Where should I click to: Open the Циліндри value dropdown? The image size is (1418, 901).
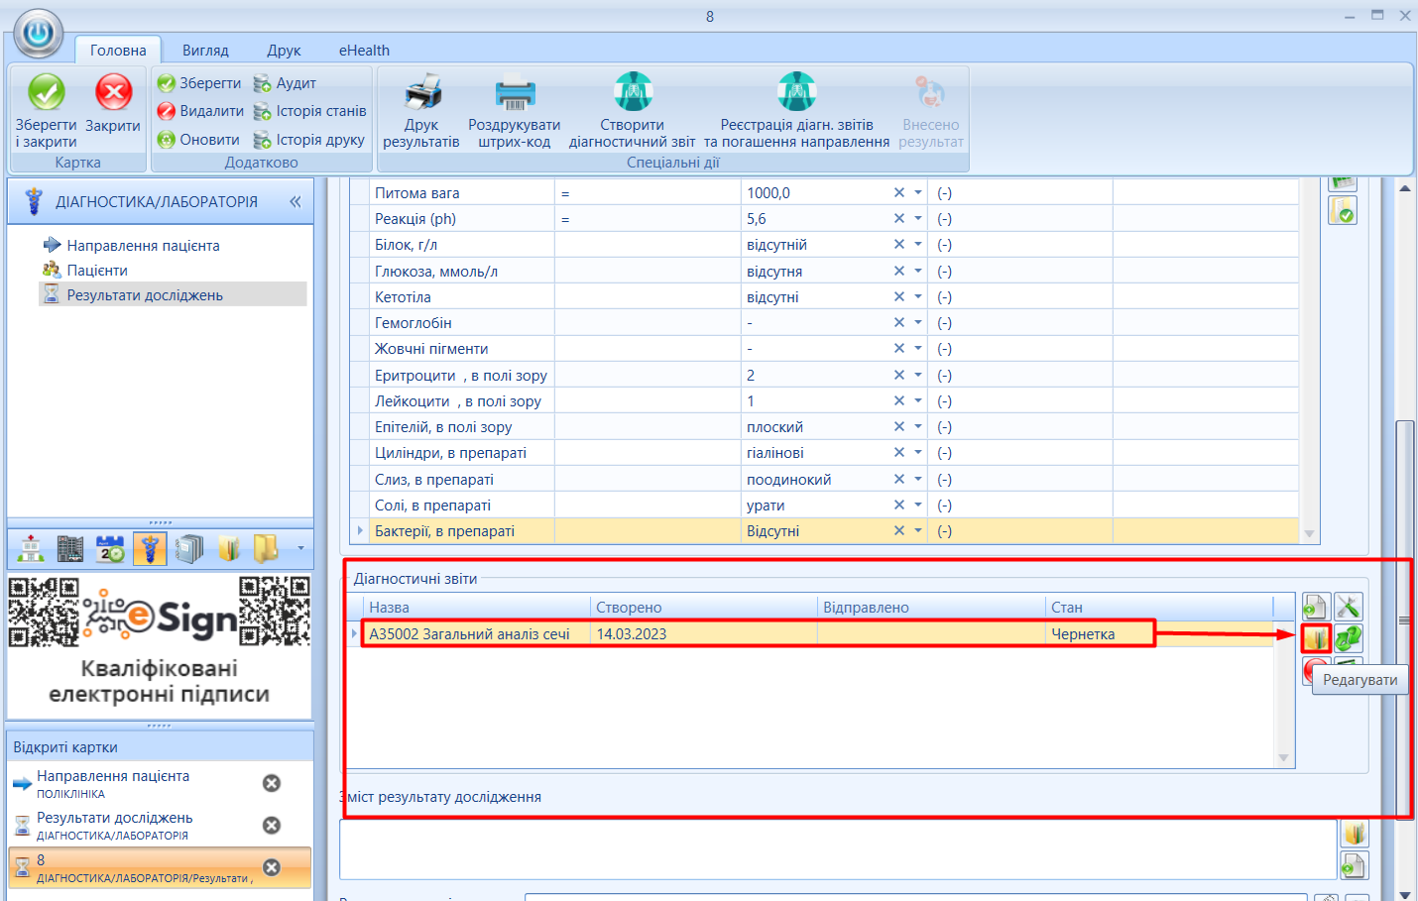coord(918,452)
